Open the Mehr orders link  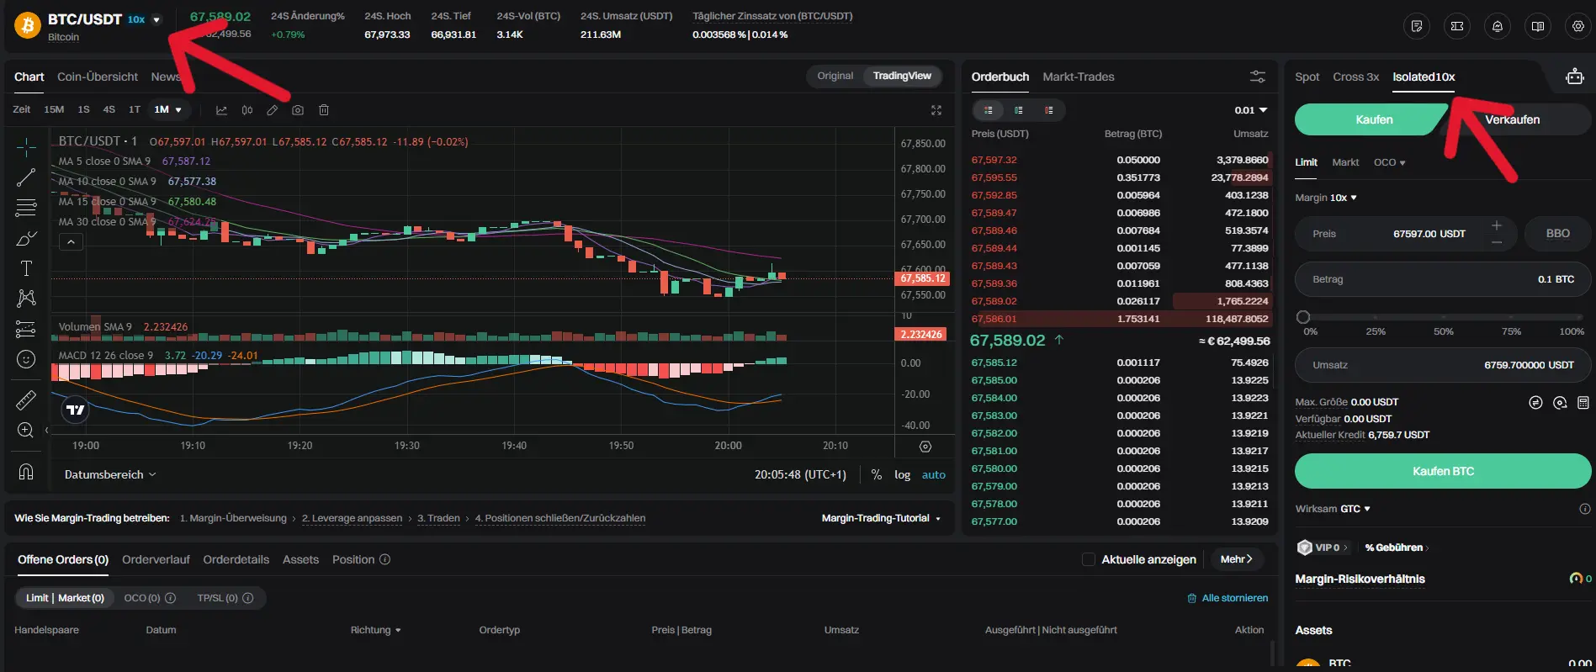click(x=1237, y=559)
